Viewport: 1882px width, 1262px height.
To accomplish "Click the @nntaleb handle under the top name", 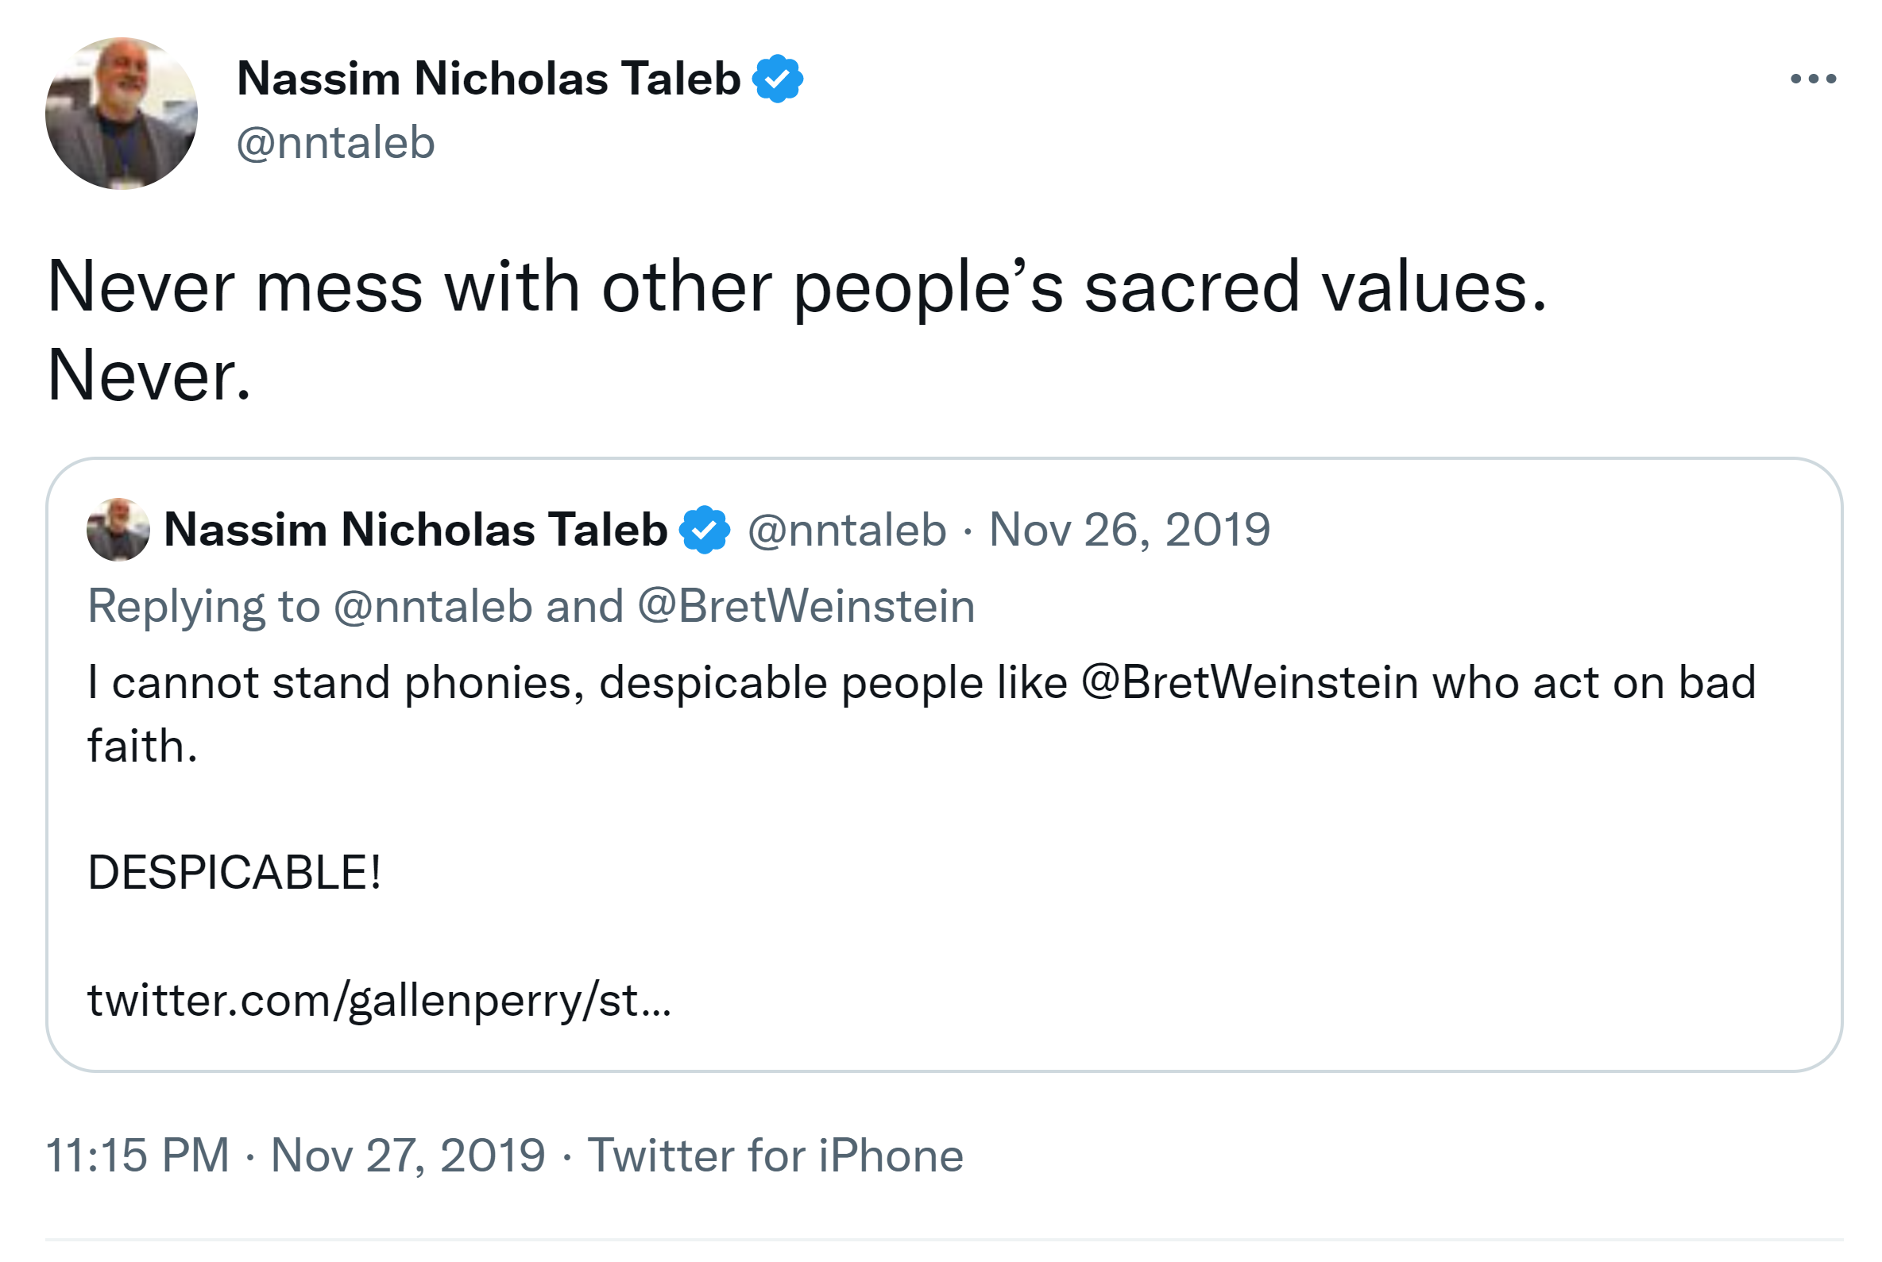I will tap(336, 143).
